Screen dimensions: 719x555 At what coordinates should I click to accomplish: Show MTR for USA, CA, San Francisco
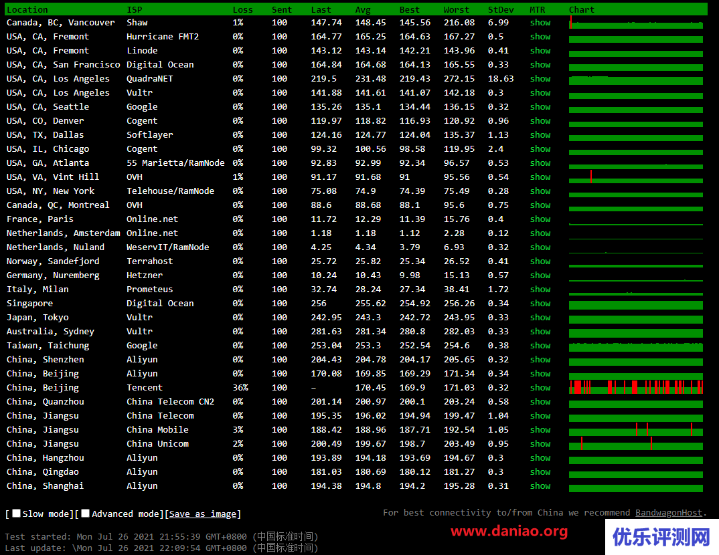tap(540, 65)
